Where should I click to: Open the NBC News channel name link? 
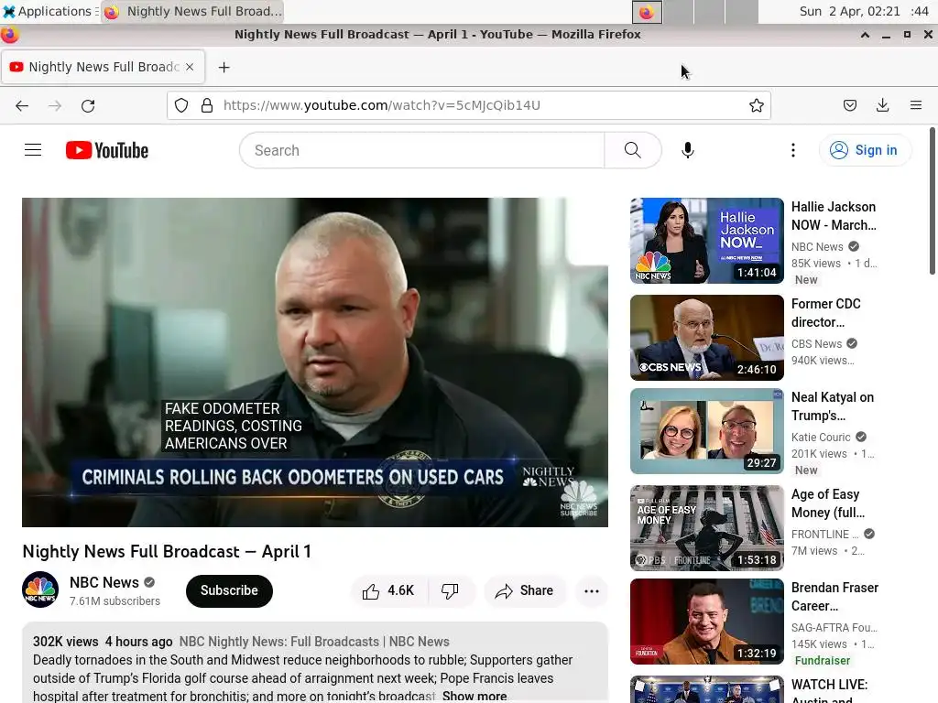pos(104,582)
